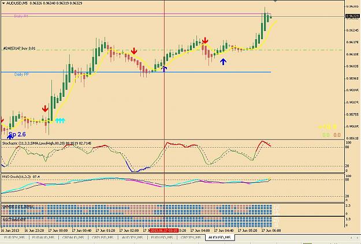361x244 pixels.
Task: Click the yellow profit value on the chart's right
Action: click(x=327, y=127)
